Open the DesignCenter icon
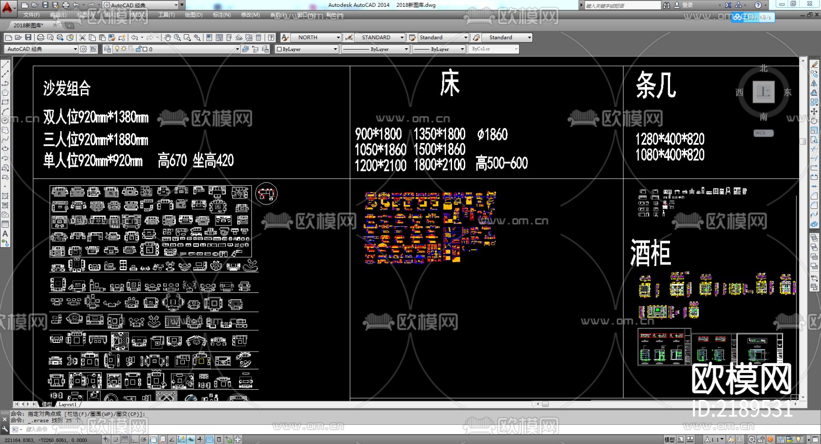The image size is (821, 444). point(219,37)
